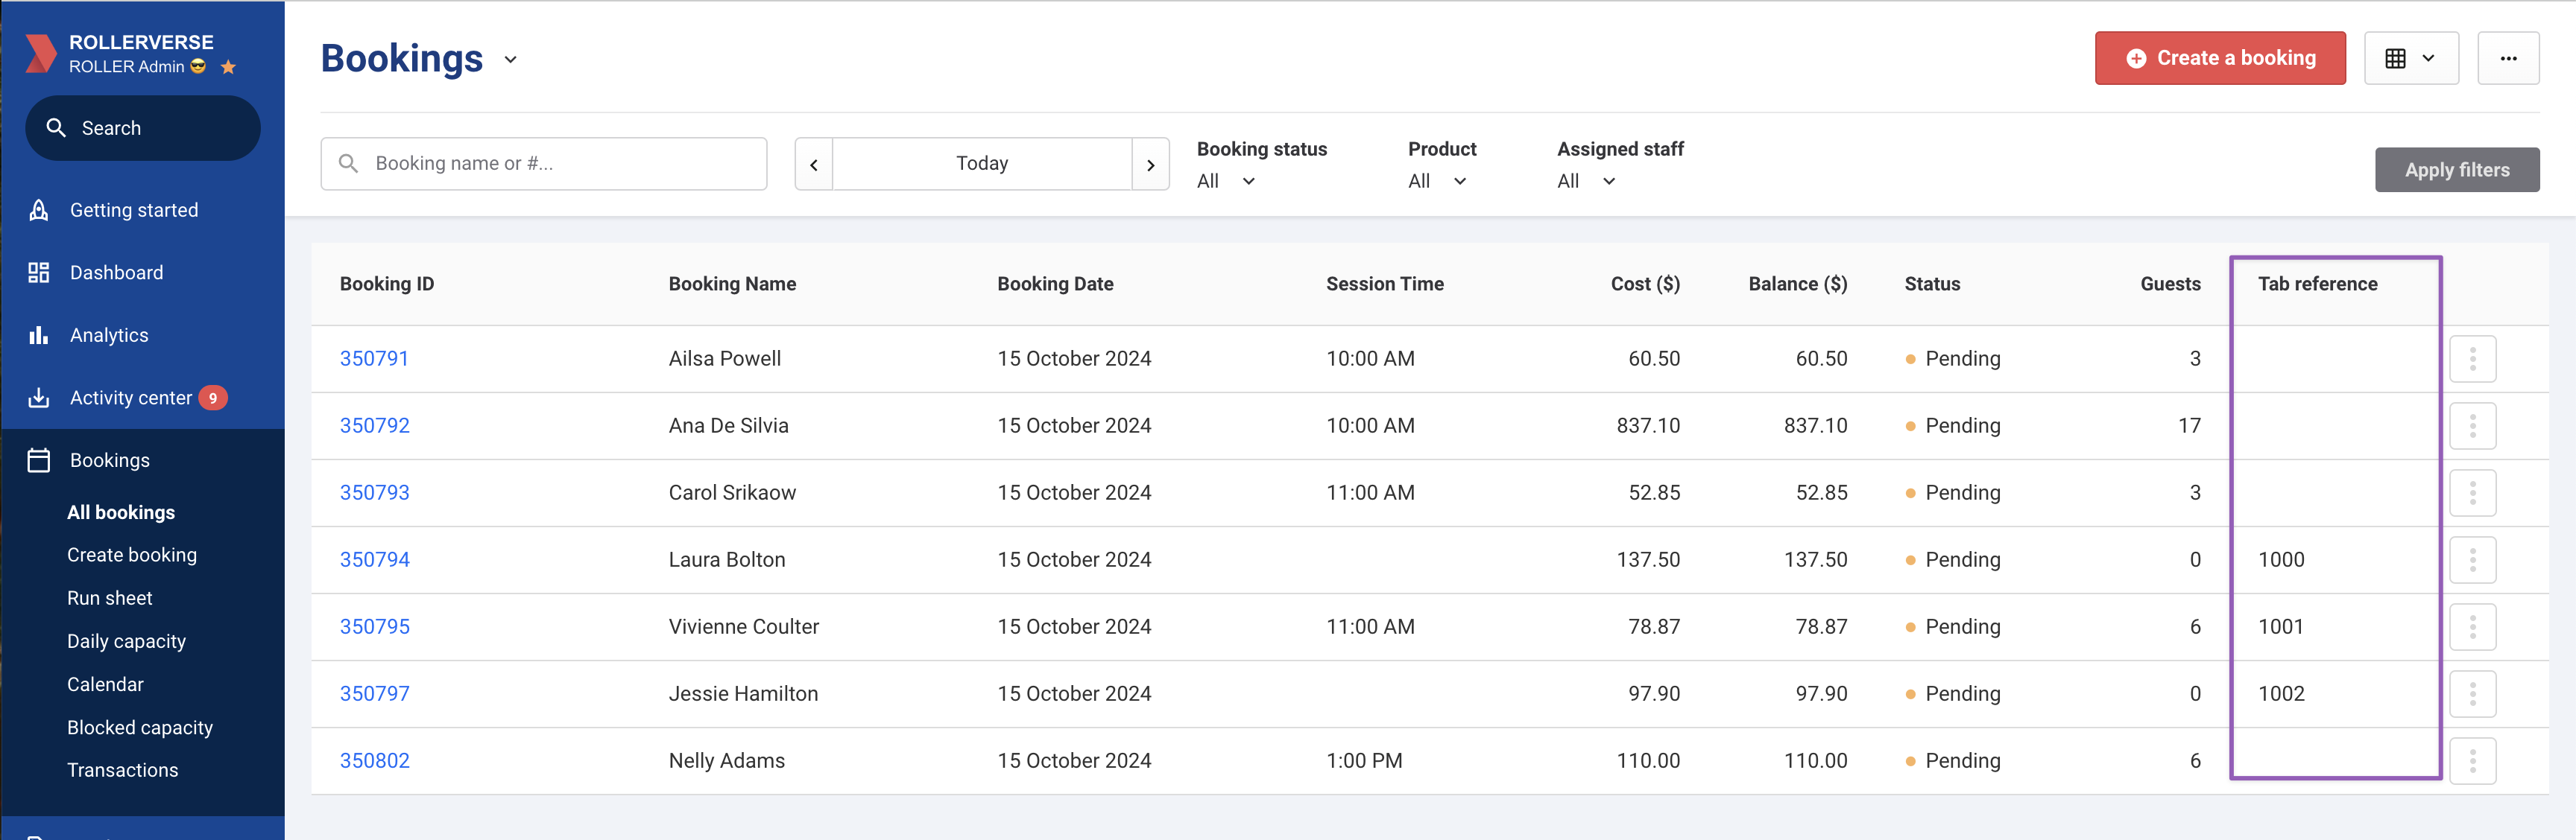Open row actions menu for Ana De Silvia
This screenshot has height=840, width=2576.
click(2472, 425)
